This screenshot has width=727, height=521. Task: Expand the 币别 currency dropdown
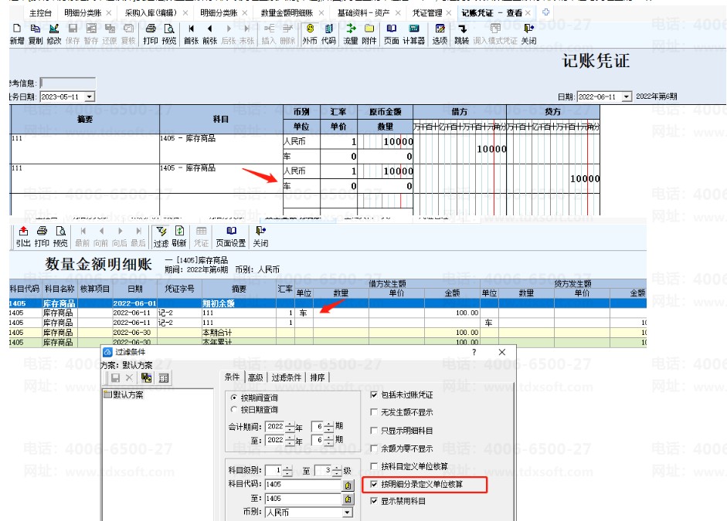[347, 513]
